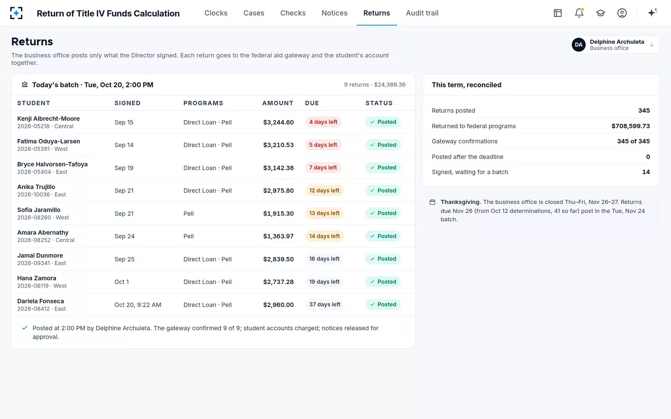Screen dimensions: 671x419
Task: Click the bank icon beside Today's batch
Action: tap(25, 85)
